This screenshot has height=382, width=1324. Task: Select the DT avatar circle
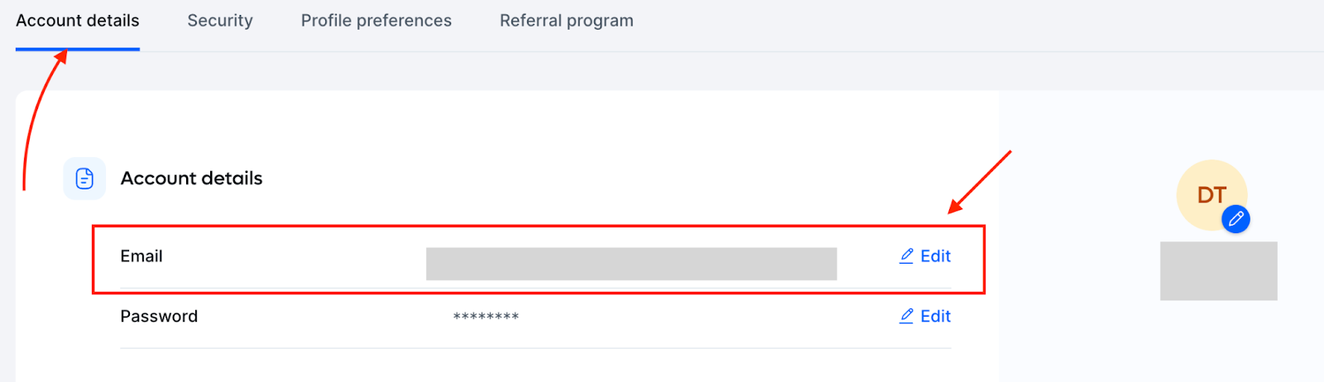(x=1211, y=195)
